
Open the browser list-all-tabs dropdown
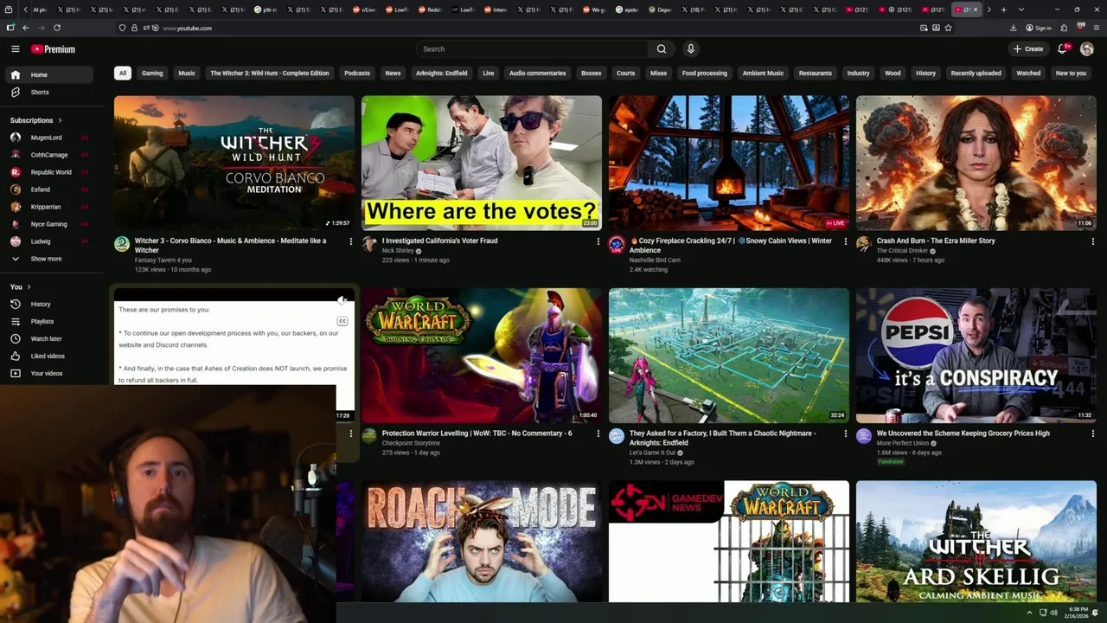pyautogui.click(x=1021, y=10)
